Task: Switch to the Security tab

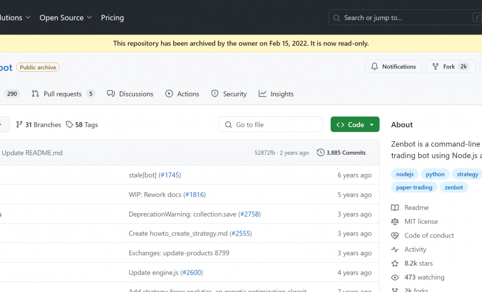Action: (x=229, y=94)
